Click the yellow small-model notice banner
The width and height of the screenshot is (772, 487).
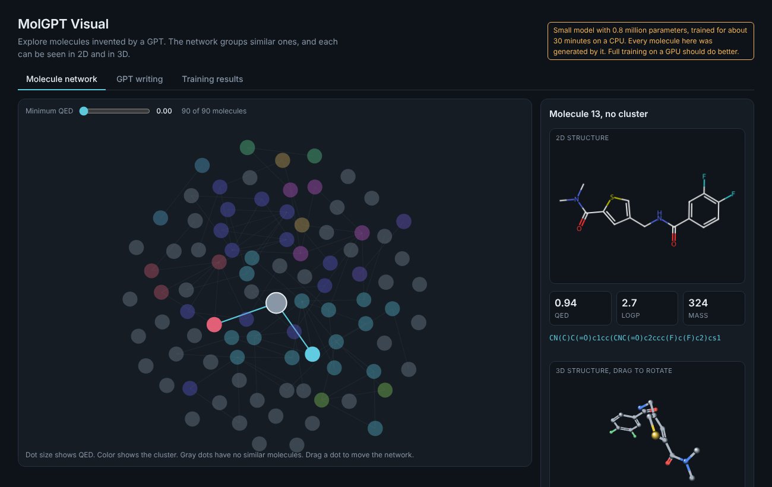click(651, 41)
